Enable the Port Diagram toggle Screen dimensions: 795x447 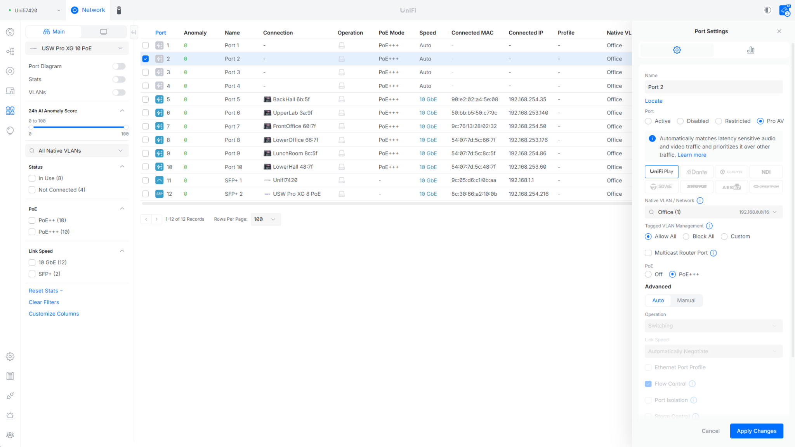coord(119,66)
